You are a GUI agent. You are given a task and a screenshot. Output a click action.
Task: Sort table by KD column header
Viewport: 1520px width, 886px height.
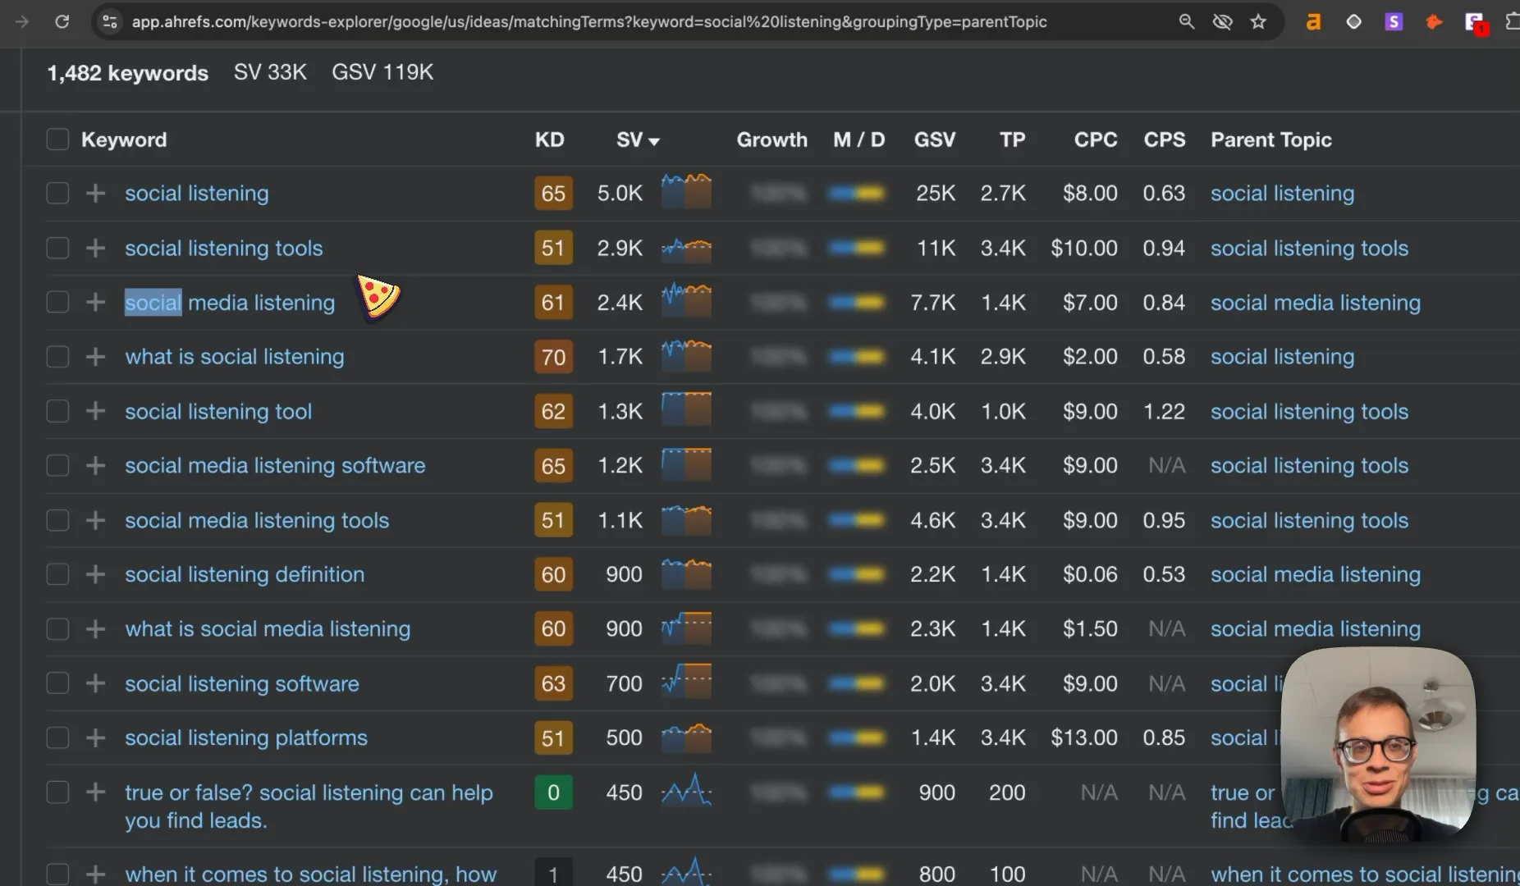[550, 140]
